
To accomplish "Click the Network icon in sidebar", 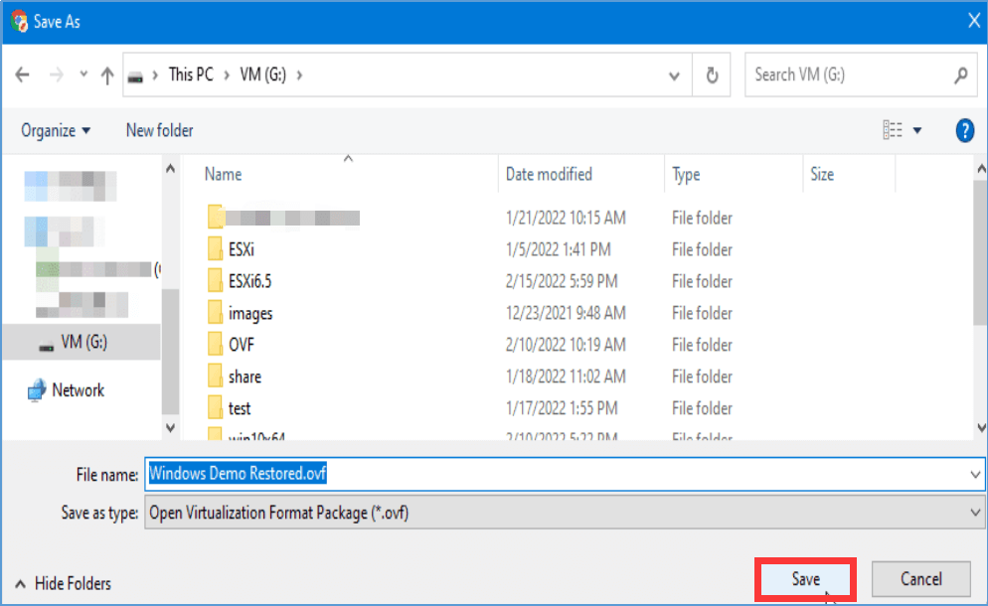I will click(37, 390).
